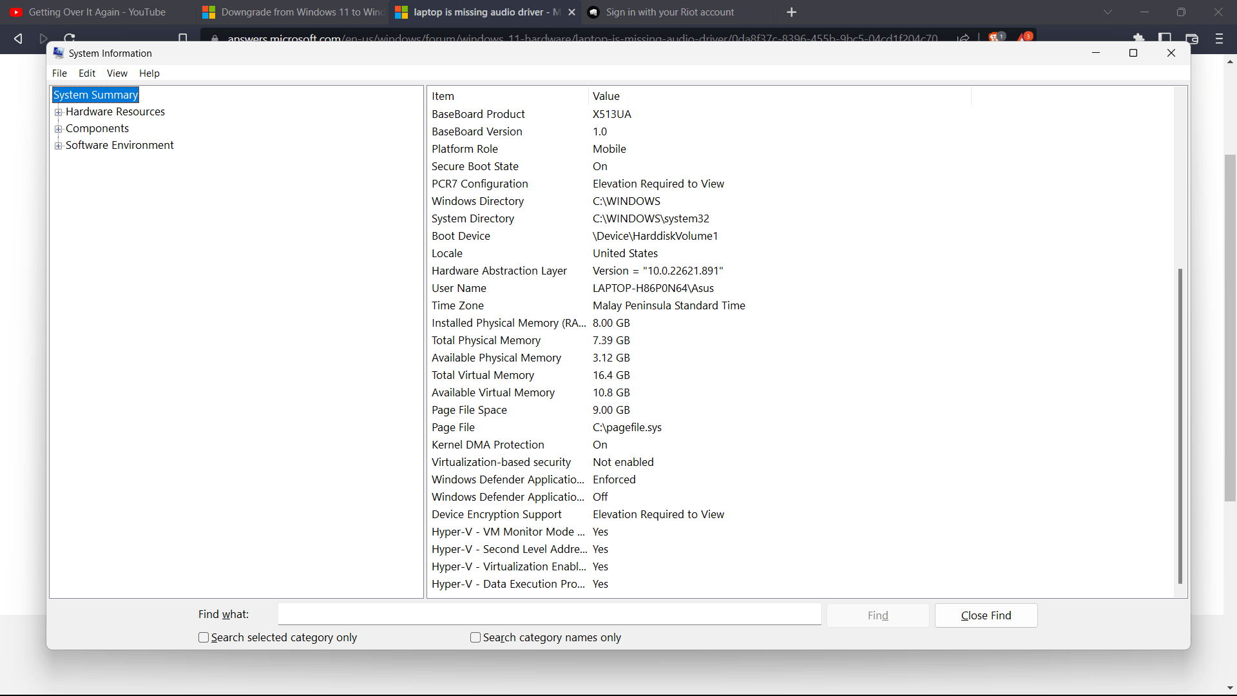Click browser scrollbar down arrow
The height and width of the screenshot is (696, 1237).
[1230, 689]
